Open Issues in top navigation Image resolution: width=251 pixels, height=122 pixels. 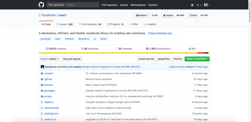pyautogui.click(x=124, y=5)
